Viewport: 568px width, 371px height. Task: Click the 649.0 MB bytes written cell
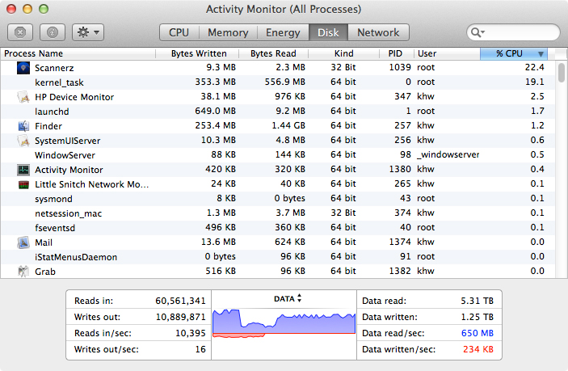pos(215,111)
